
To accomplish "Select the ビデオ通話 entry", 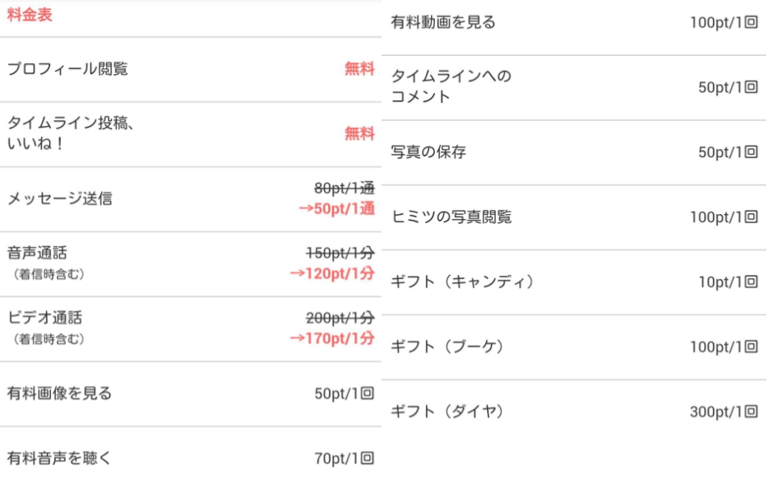I will click(x=44, y=318).
